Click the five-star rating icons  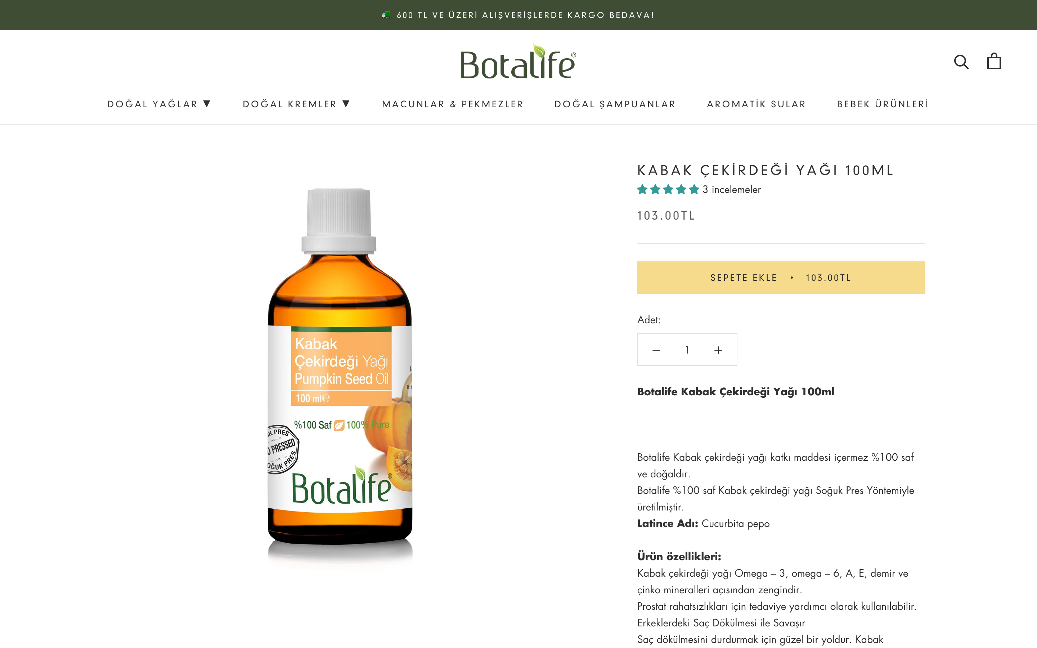pyautogui.click(x=668, y=189)
